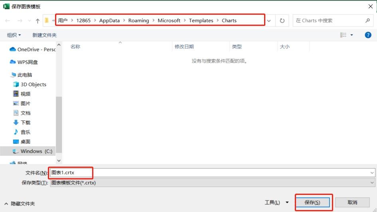
Task: Select the 桌面 folder in sidebar
Action: tap(25, 142)
